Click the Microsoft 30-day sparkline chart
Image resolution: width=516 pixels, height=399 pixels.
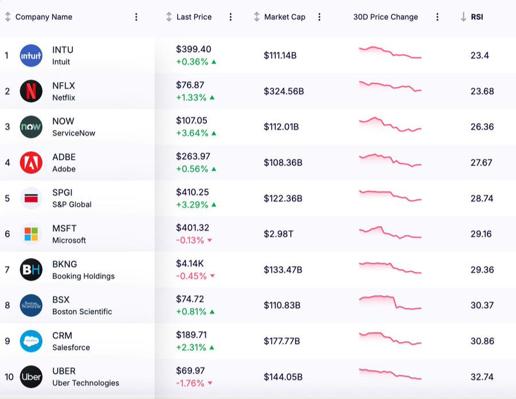coord(390,232)
